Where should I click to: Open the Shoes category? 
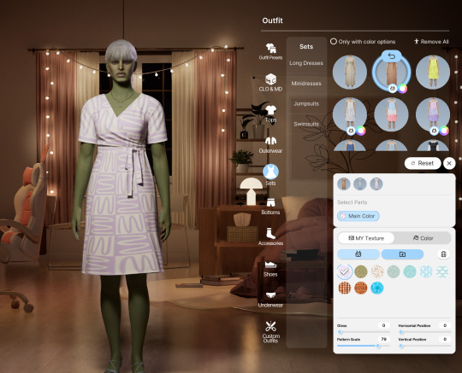coord(270,269)
